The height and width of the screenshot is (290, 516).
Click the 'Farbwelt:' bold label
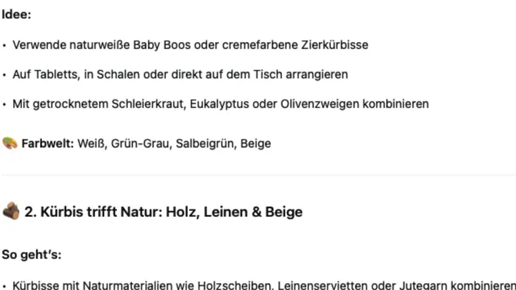point(47,143)
